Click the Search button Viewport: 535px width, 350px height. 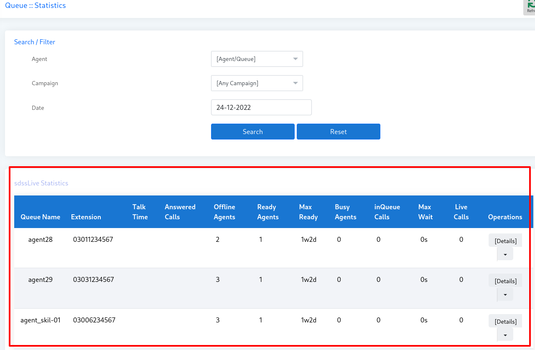coord(252,132)
